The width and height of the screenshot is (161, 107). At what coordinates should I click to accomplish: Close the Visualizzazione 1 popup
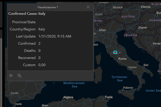point(88,7)
